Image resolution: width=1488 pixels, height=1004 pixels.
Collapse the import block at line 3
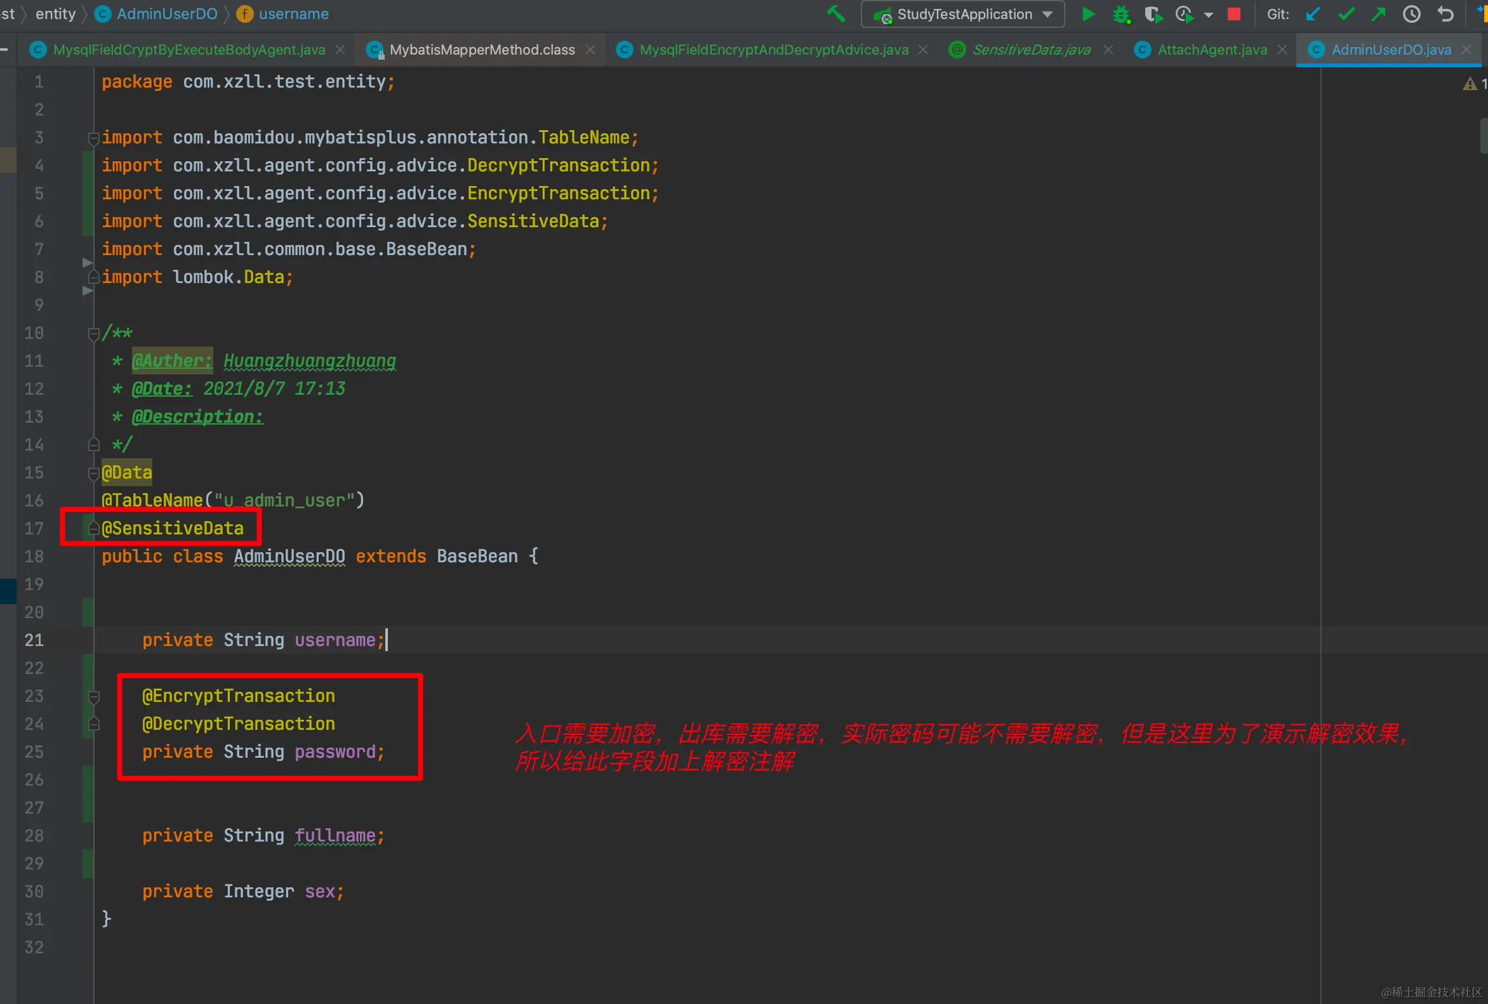click(x=93, y=138)
